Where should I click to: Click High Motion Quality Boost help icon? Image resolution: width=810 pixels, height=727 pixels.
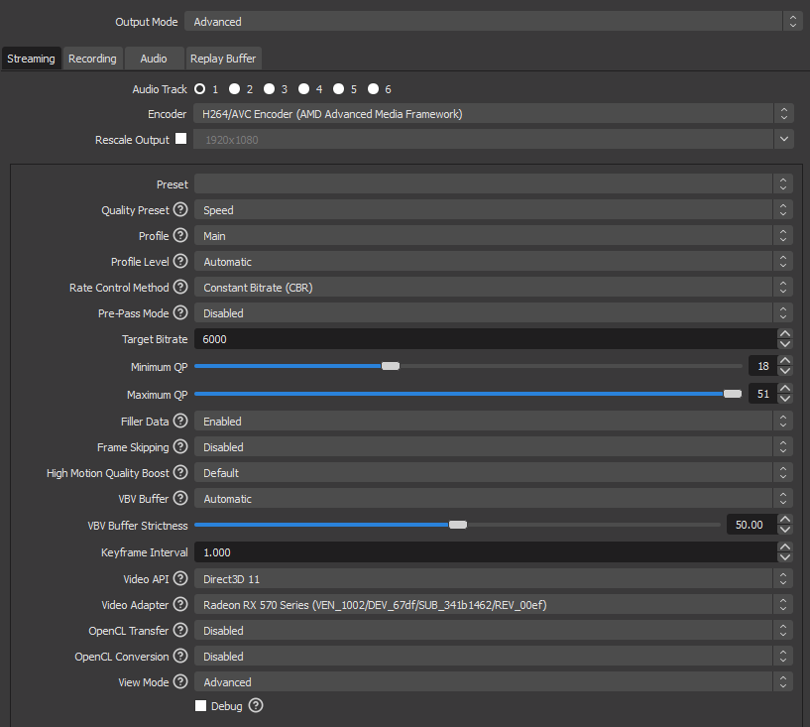pyautogui.click(x=180, y=473)
